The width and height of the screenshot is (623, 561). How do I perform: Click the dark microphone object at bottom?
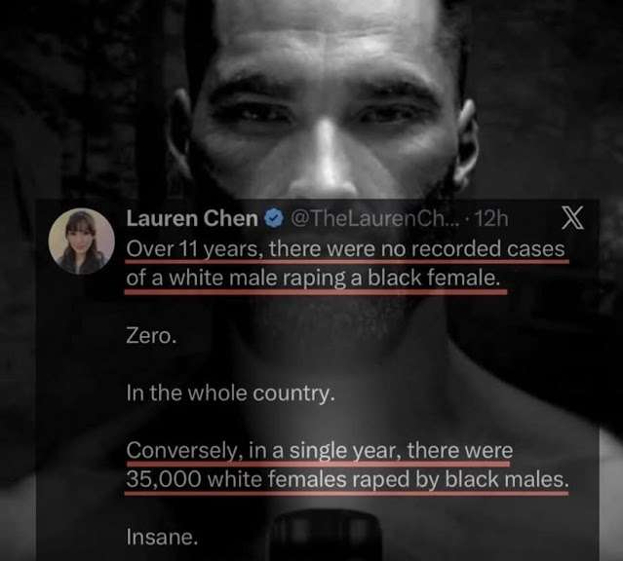pos(327,536)
